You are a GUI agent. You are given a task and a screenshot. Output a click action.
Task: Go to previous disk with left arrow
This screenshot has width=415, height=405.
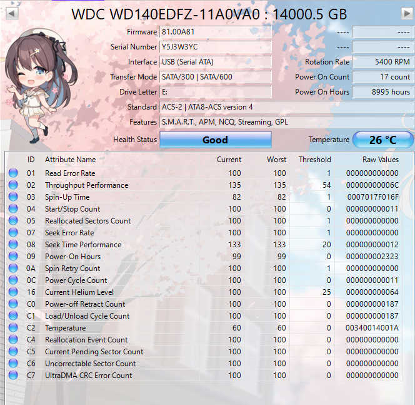click(11, 13)
